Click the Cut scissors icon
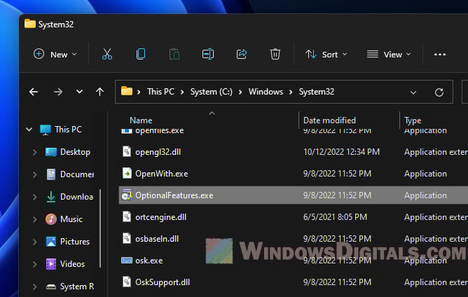Image resolution: width=468 pixels, height=297 pixels. [107, 55]
